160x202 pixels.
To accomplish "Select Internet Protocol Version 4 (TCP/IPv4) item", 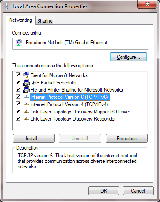I will [69, 104].
